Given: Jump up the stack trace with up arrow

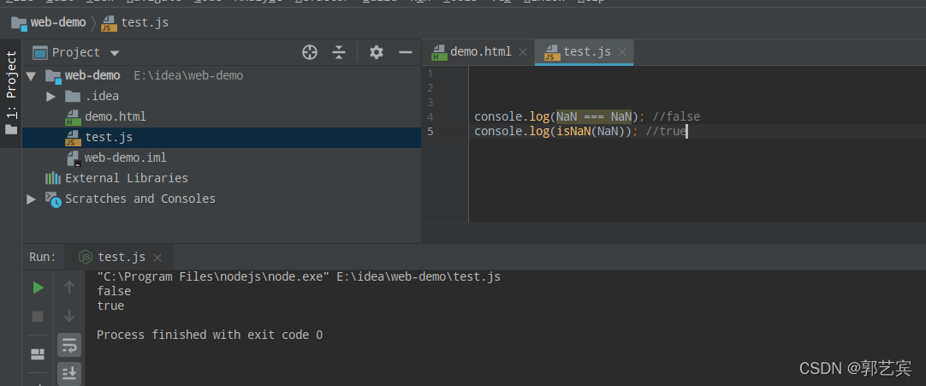Looking at the screenshot, I should point(69,287).
